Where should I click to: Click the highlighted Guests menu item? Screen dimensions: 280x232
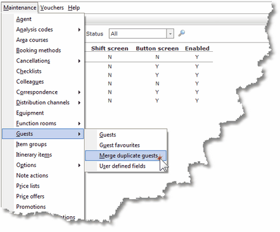click(x=43, y=134)
